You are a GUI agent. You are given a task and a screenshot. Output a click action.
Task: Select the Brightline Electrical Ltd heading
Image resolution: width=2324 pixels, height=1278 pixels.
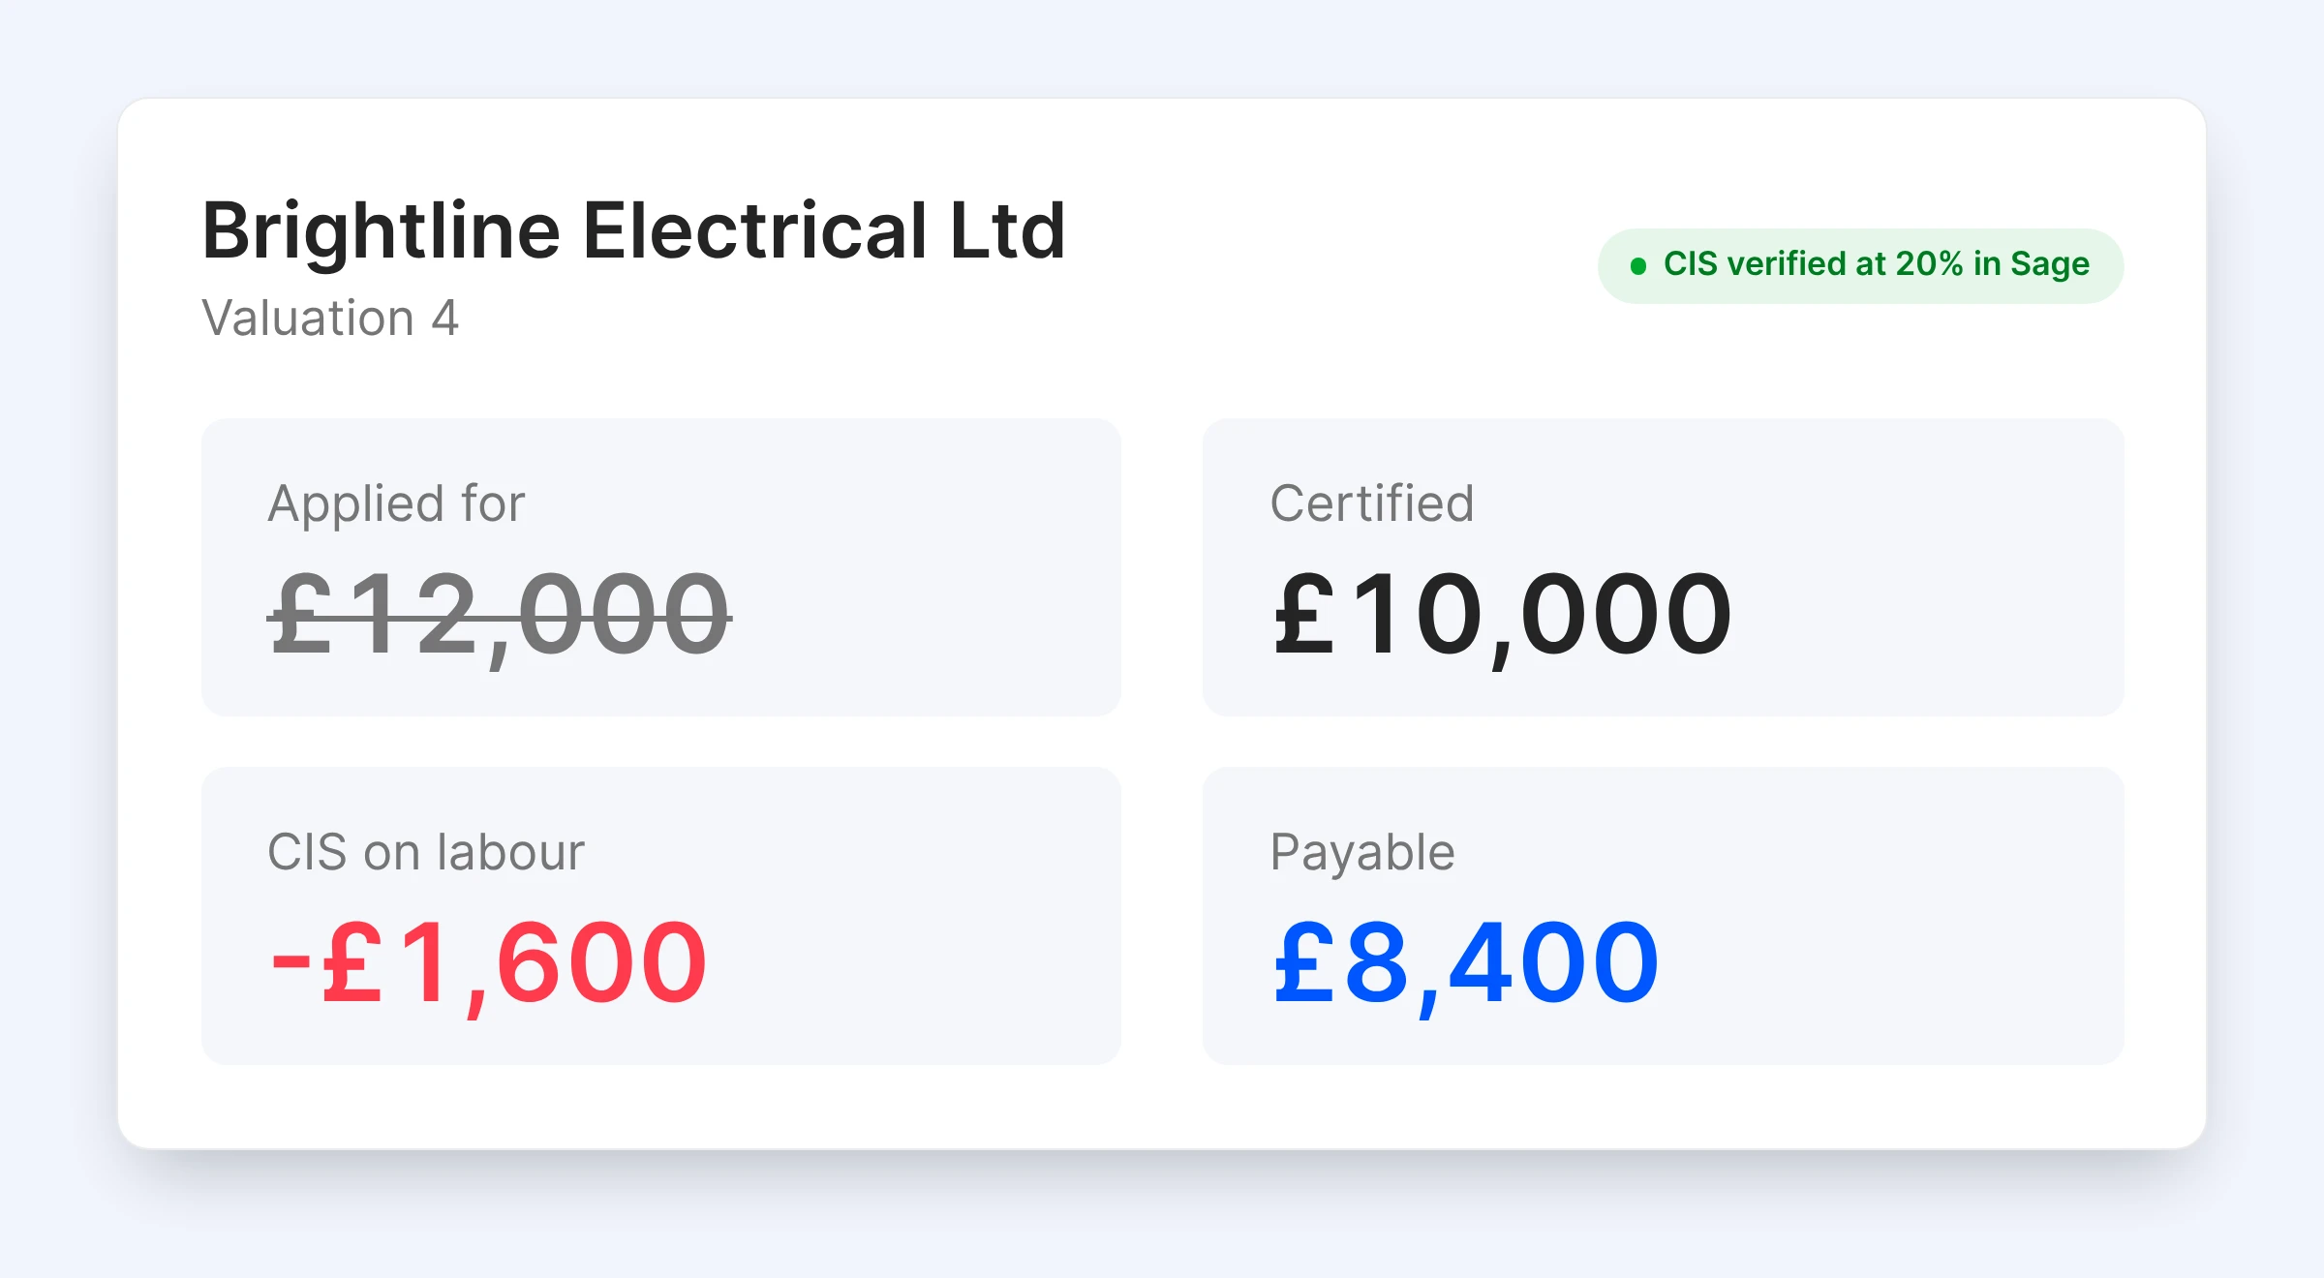(634, 230)
